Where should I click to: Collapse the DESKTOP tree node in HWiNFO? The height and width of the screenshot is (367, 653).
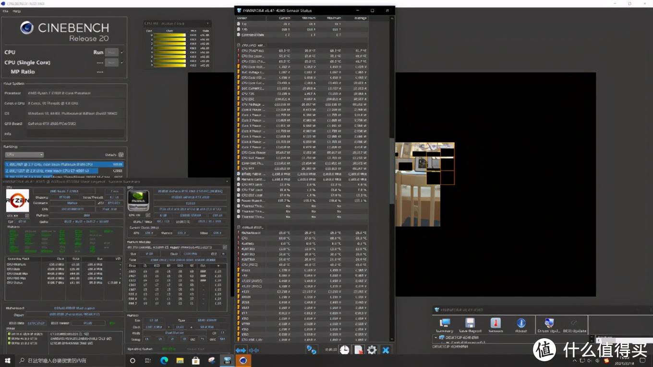(x=436, y=337)
